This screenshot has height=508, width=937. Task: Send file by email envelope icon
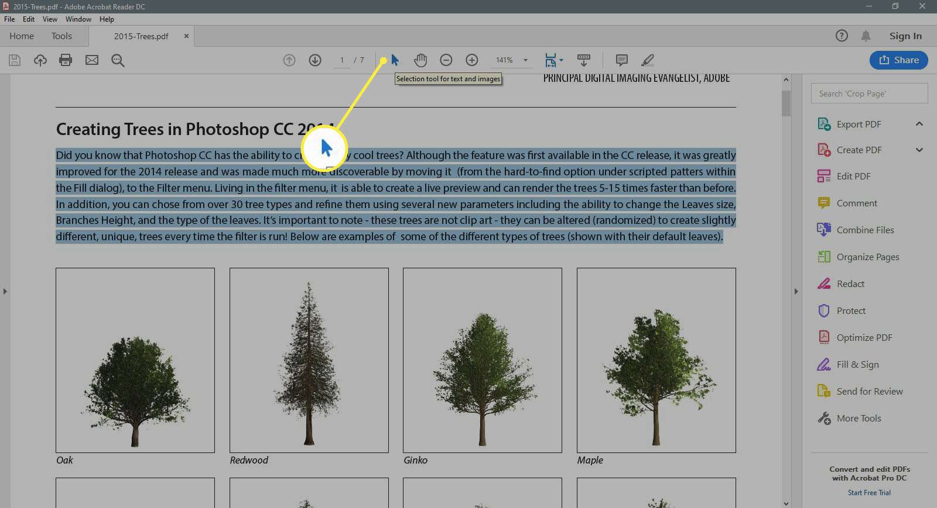coord(92,60)
